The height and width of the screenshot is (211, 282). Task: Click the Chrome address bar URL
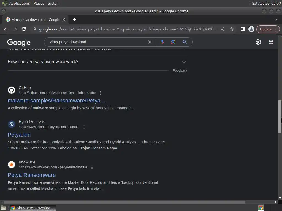(x=128, y=29)
